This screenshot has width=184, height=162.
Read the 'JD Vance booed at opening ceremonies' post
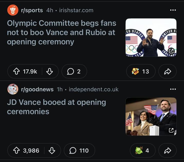click(x=56, y=107)
